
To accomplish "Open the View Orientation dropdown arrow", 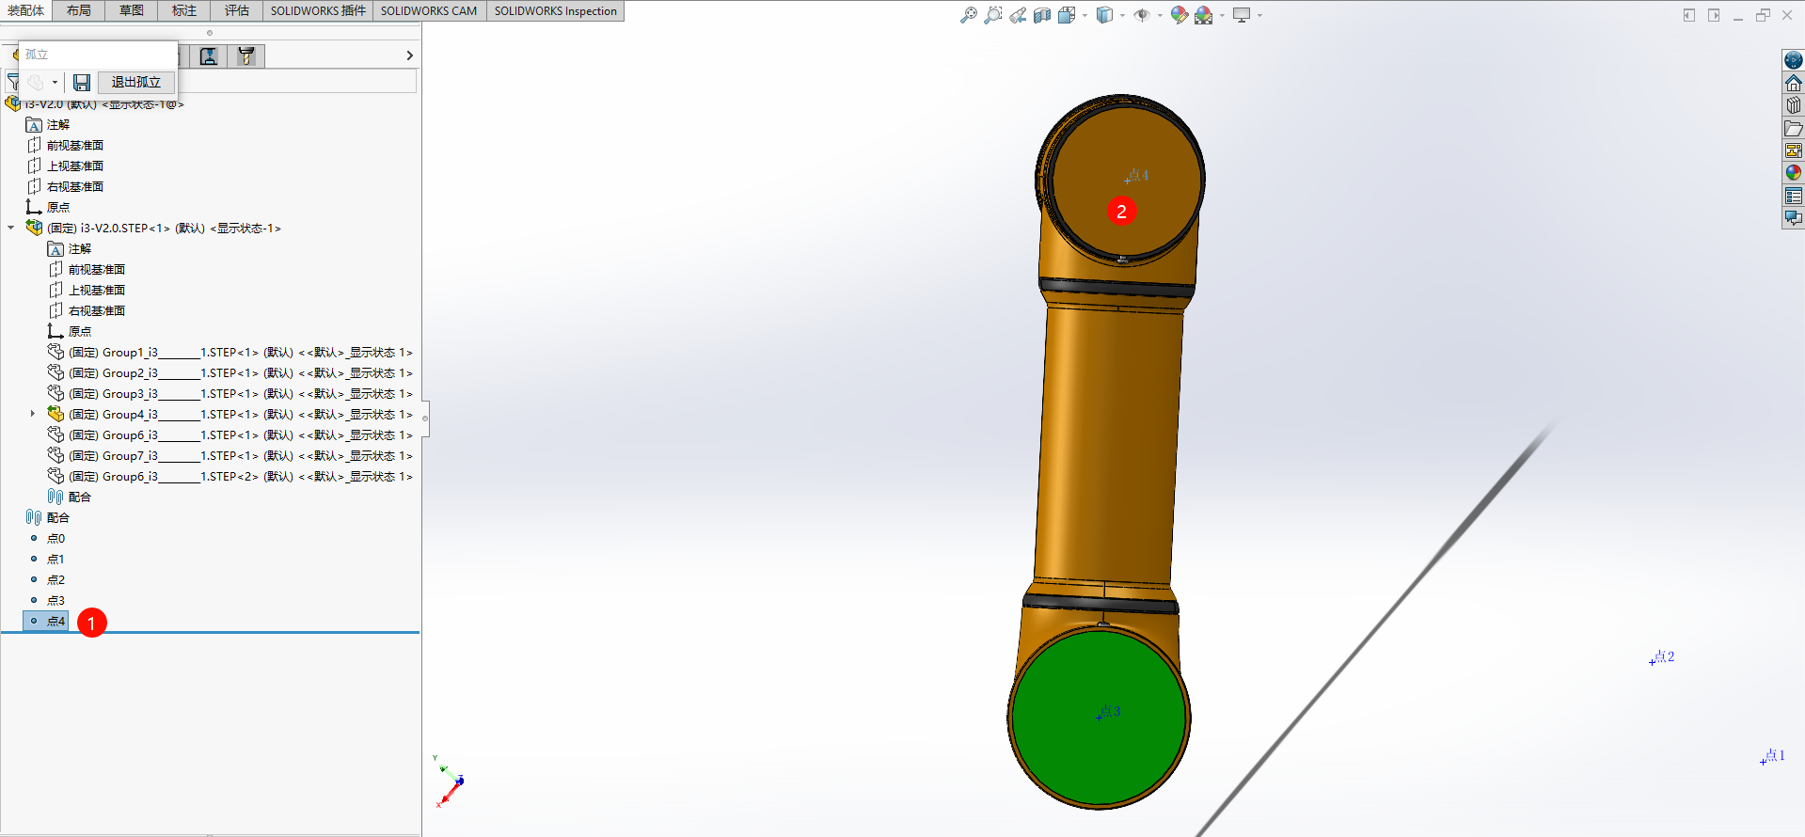I will [1085, 15].
